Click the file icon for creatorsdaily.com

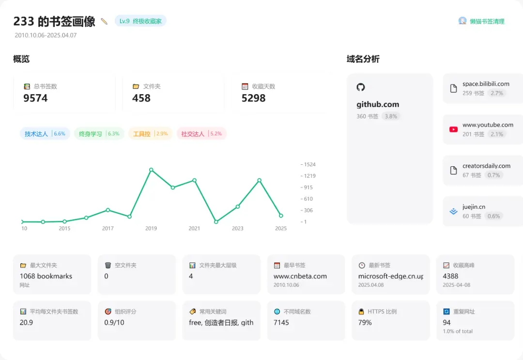click(x=453, y=171)
